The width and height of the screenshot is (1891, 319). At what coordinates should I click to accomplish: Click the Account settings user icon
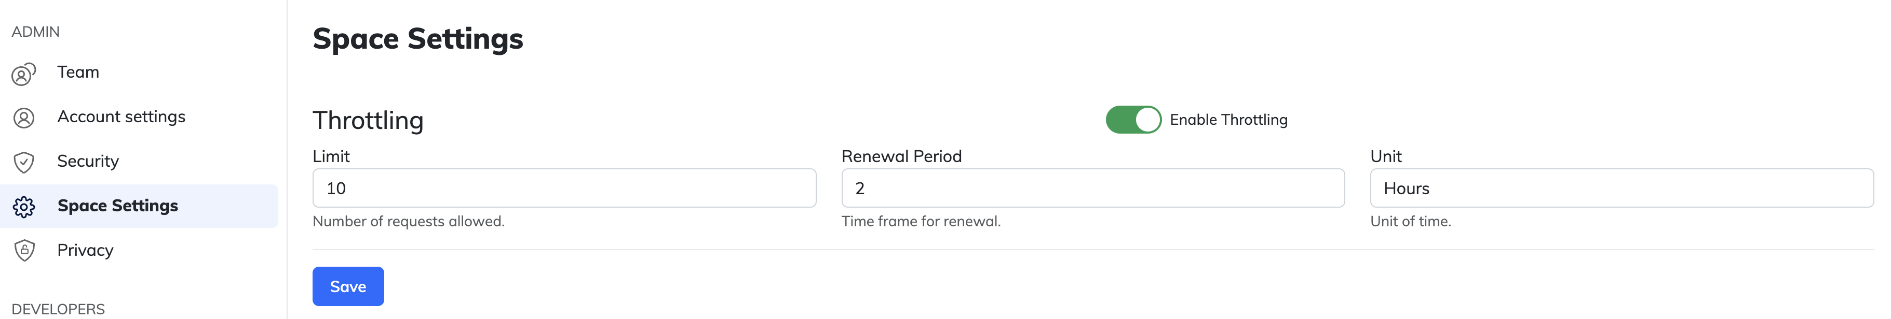click(23, 118)
